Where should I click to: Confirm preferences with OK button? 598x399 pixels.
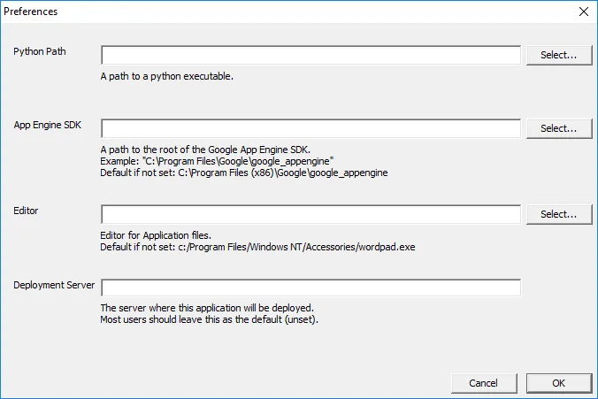coord(558,383)
